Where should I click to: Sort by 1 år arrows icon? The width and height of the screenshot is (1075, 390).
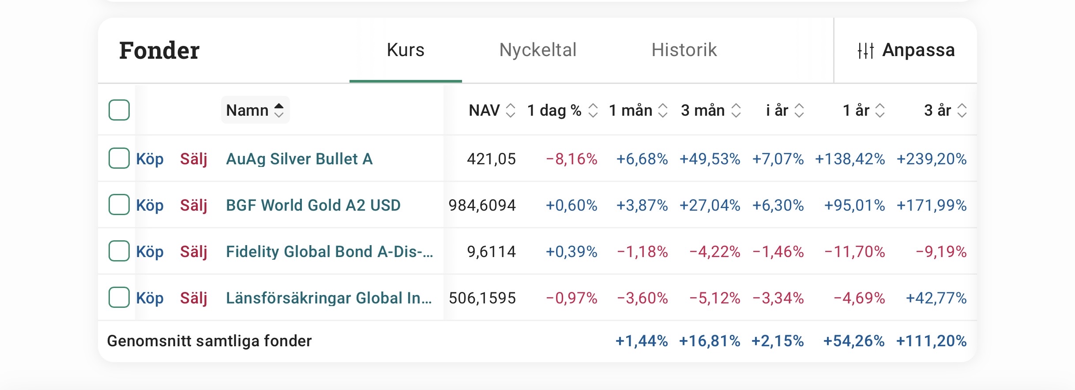click(880, 110)
